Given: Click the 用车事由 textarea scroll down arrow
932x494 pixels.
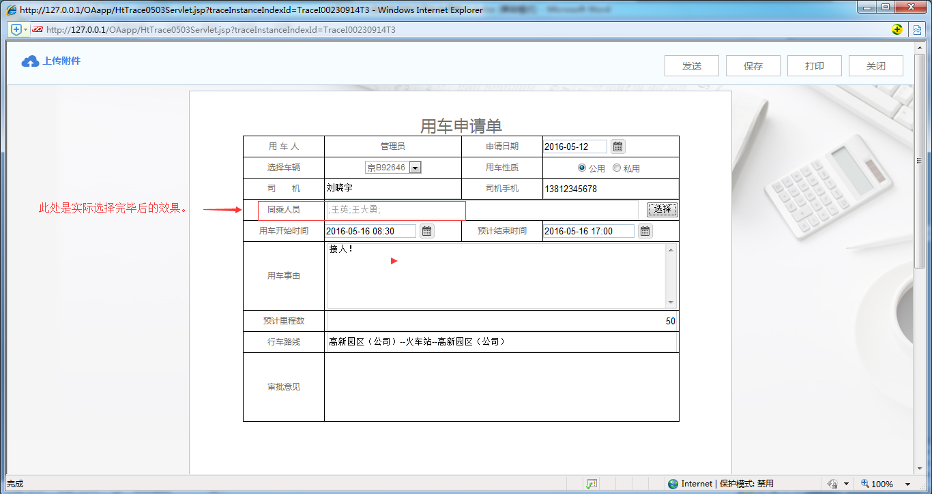Looking at the screenshot, I should click(x=671, y=303).
